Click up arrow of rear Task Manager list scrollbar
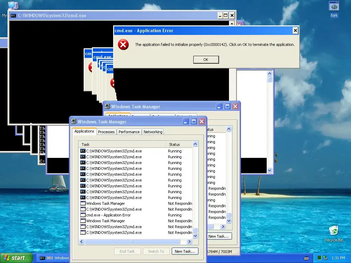This screenshot has width=351, height=263. (x=229, y=129)
